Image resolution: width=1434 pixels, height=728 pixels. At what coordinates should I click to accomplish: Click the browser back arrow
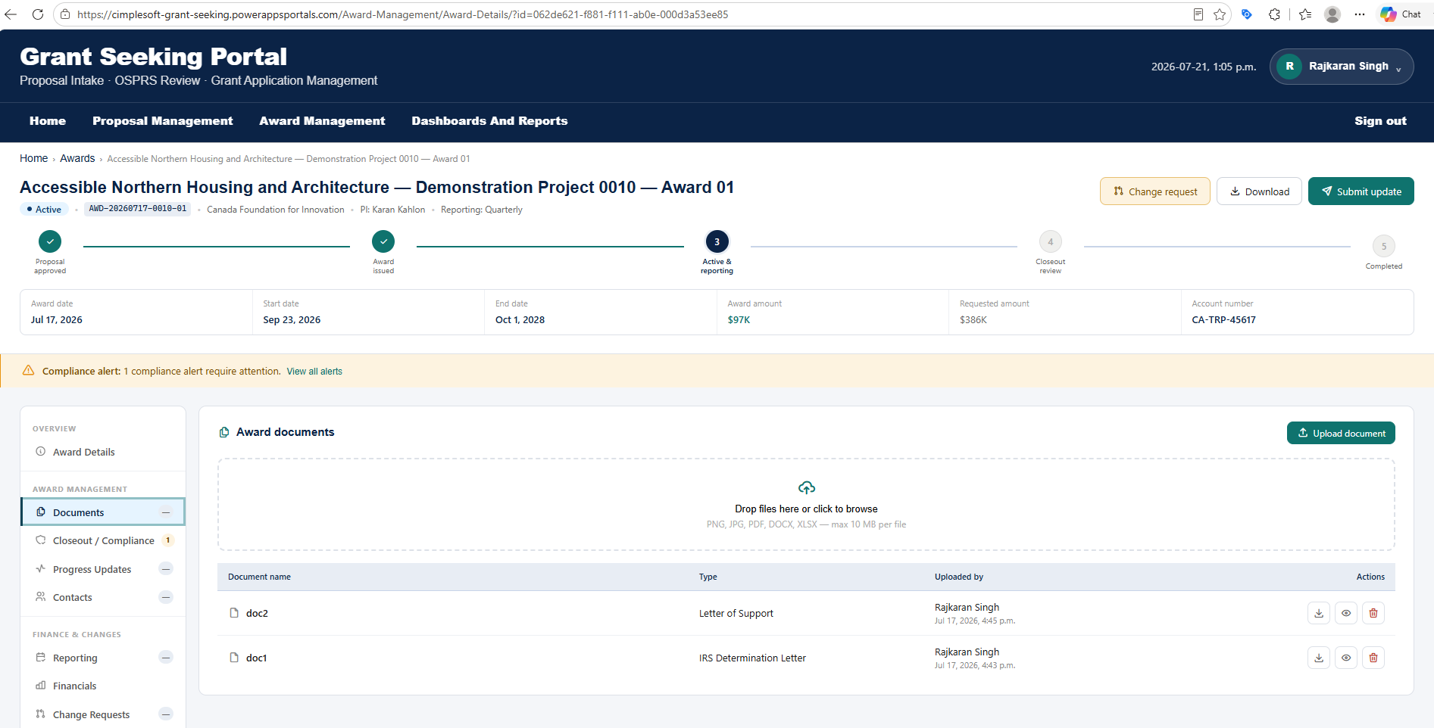pyautogui.click(x=11, y=14)
